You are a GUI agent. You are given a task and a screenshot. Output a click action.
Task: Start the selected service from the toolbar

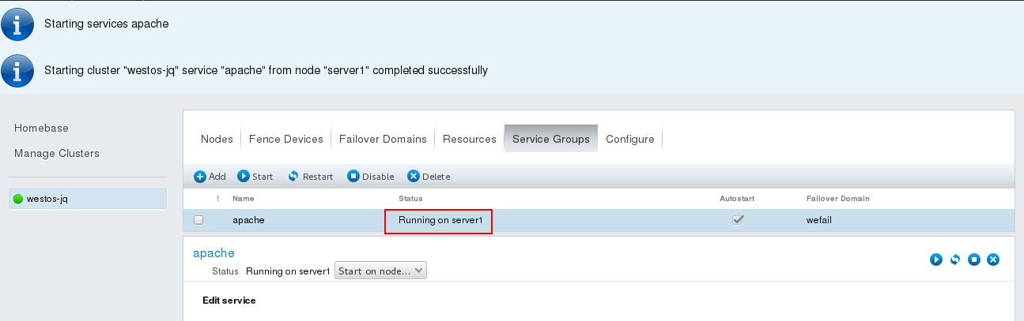(x=244, y=177)
